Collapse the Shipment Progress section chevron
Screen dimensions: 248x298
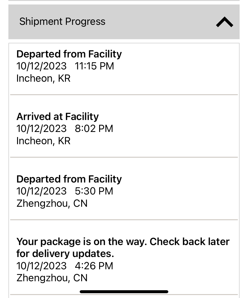(224, 22)
